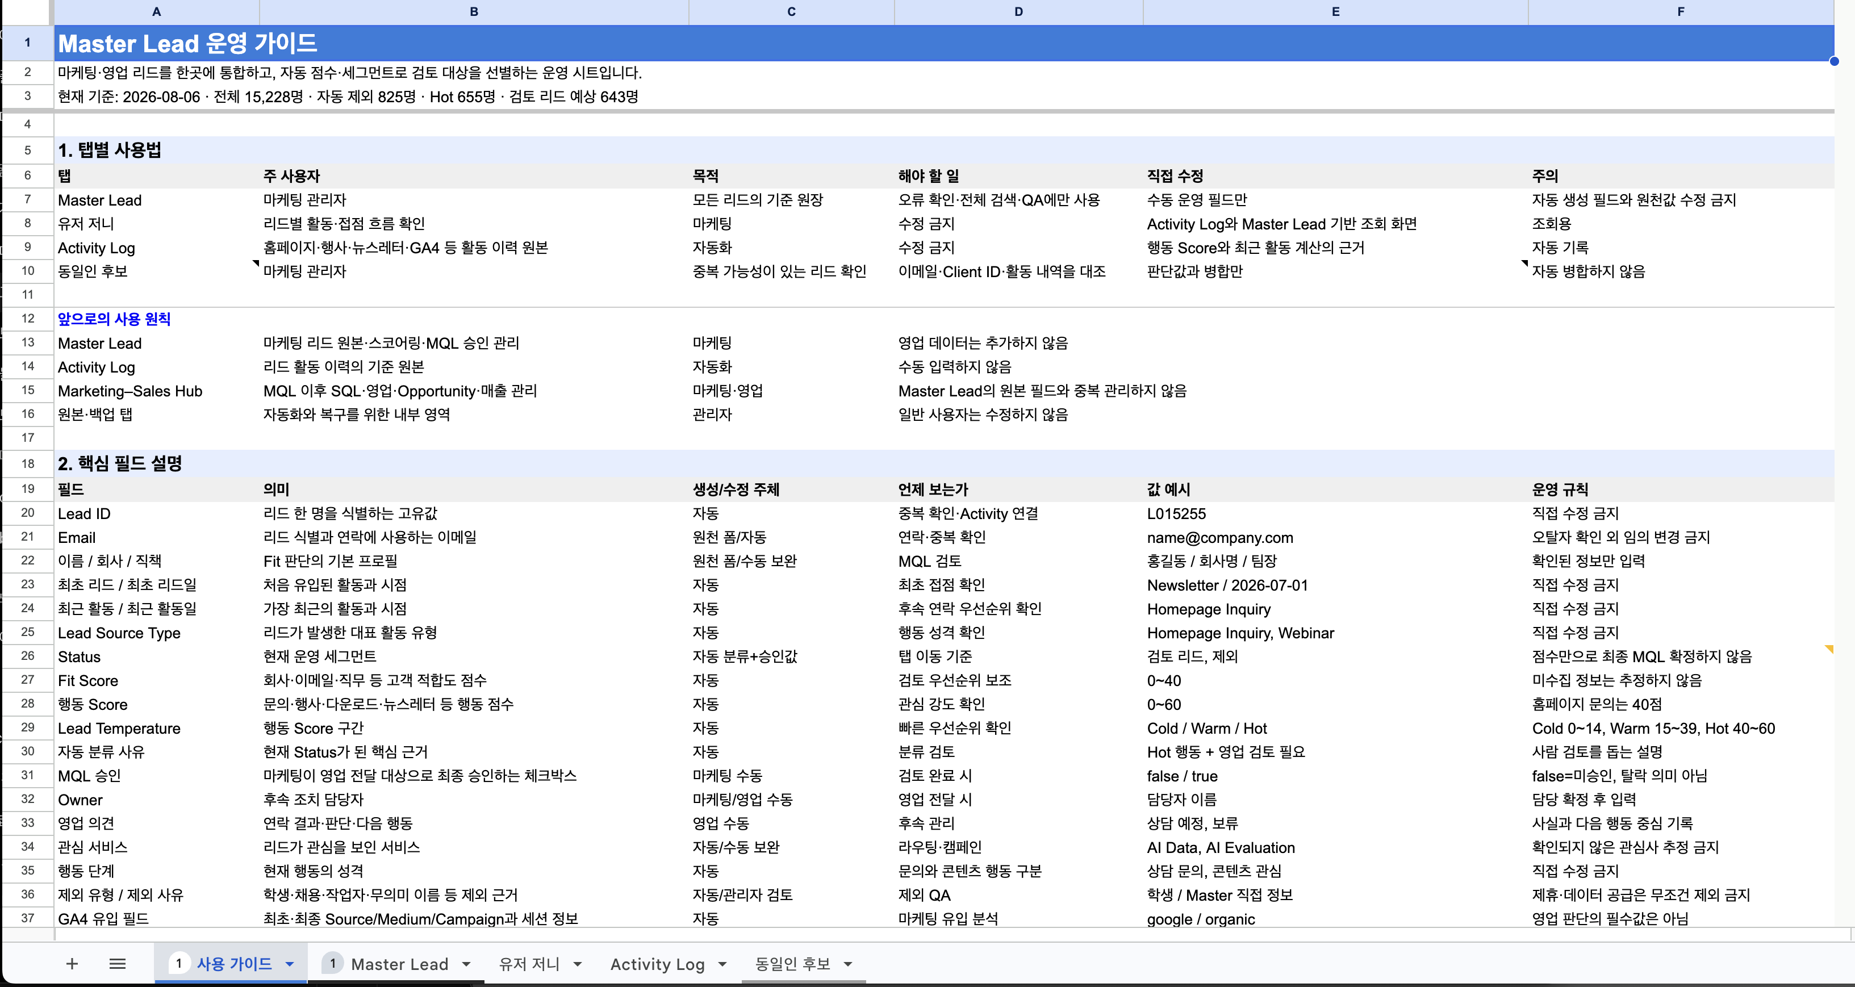The height and width of the screenshot is (987, 1855).
Task: Select column B header
Action: (474, 11)
